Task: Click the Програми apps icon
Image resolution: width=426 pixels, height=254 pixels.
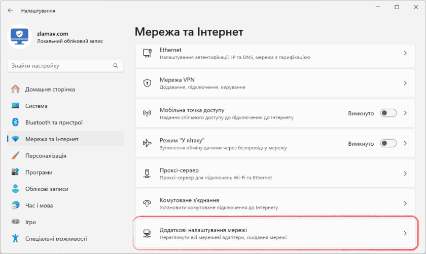Action: coord(16,172)
